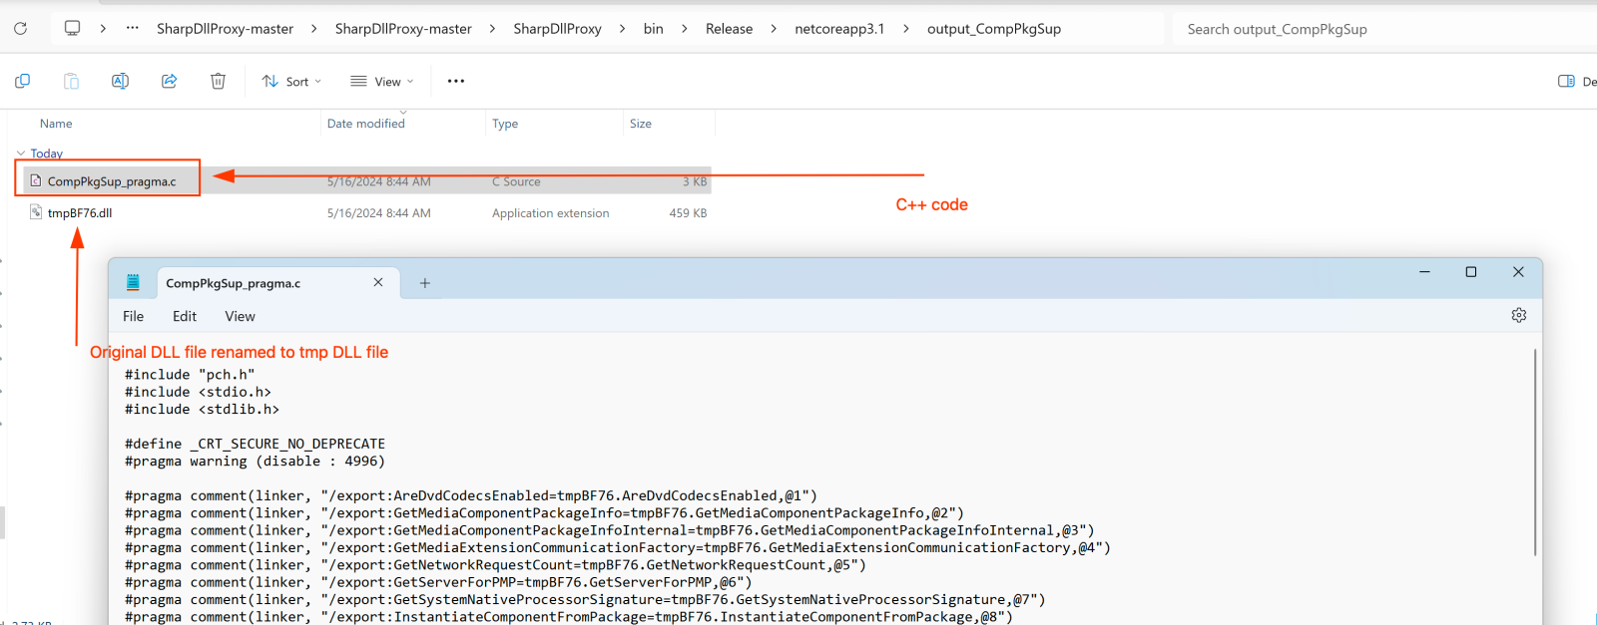The width and height of the screenshot is (1597, 625).
Task: Close the CompPkgSup_pragma.c tab
Action: (x=378, y=283)
